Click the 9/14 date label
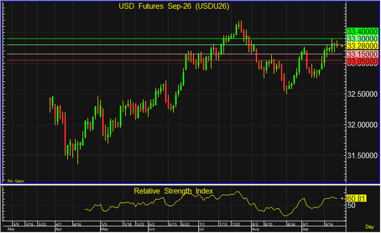The image size is (381, 233). tap(329, 224)
